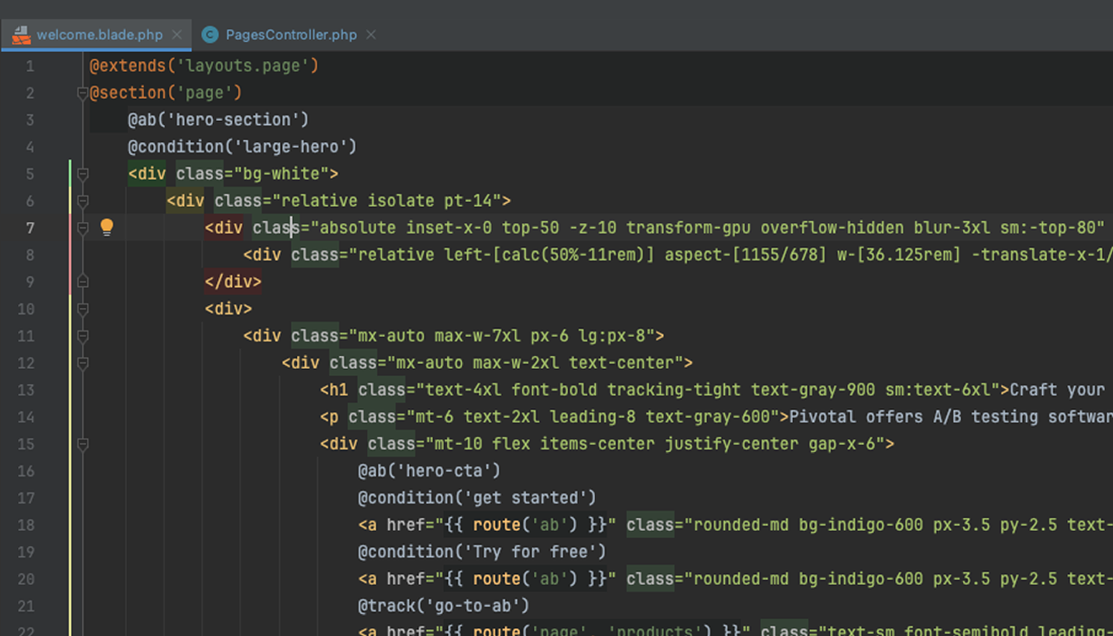Viewport: 1113px width, 636px height.
Task: Open the PagesController.php tab
Action: tap(291, 34)
